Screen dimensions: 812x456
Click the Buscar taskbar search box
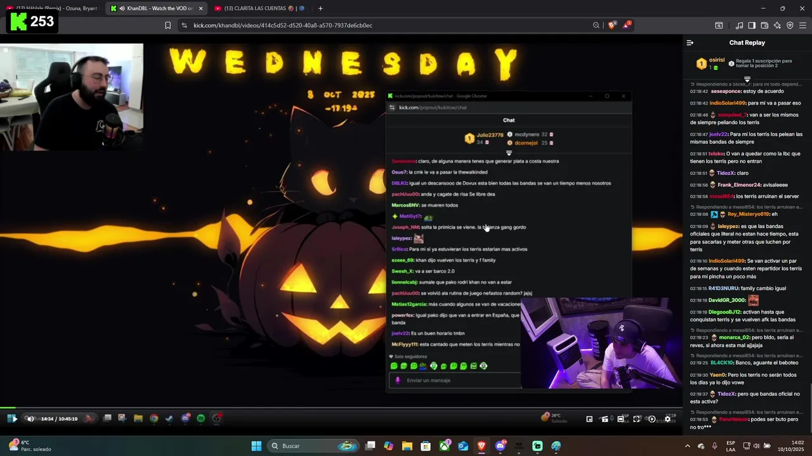click(313, 446)
